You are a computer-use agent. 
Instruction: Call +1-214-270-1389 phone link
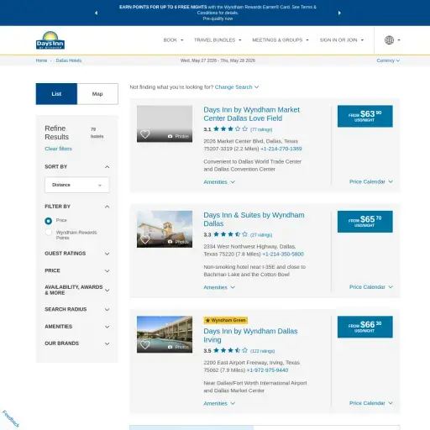tap(281, 149)
